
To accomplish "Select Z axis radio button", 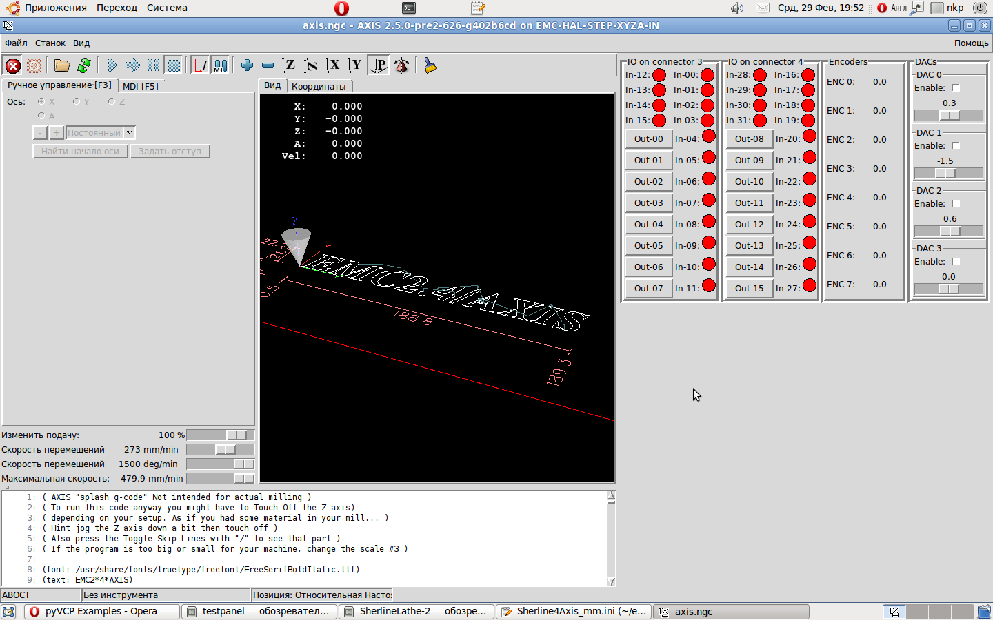I will tap(112, 101).
